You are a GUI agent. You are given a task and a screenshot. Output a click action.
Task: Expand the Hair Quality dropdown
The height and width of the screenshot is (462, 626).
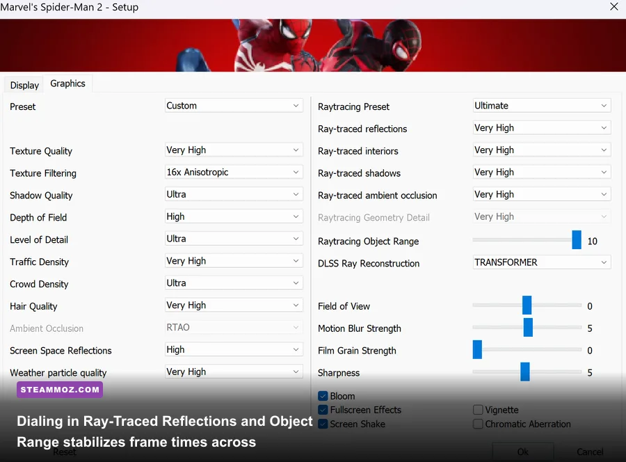click(234, 305)
